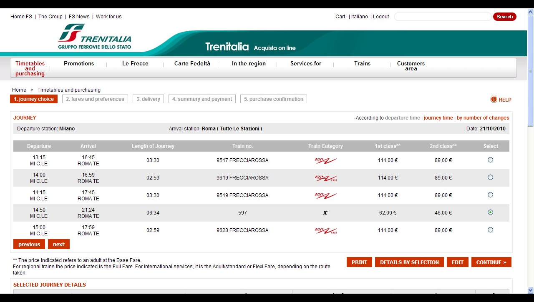Open the Trains menu
The height and width of the screenshot is (302, 534).
click(362, 64)
